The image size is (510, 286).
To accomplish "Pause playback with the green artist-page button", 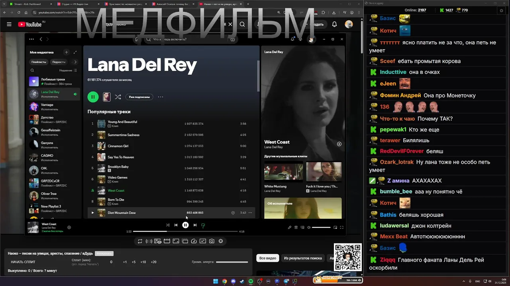I will pyautogui.click(x=93, y=97).
